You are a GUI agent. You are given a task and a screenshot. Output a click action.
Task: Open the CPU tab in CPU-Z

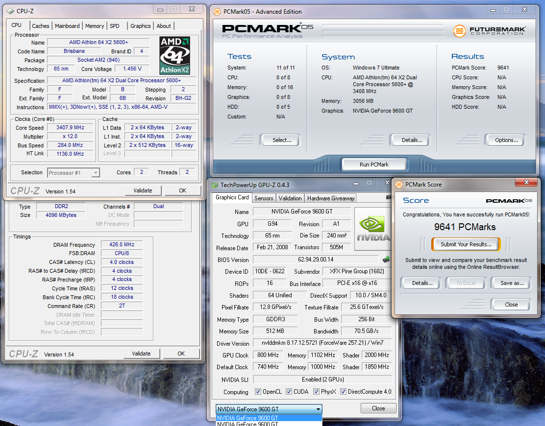(x=16, y=25)
